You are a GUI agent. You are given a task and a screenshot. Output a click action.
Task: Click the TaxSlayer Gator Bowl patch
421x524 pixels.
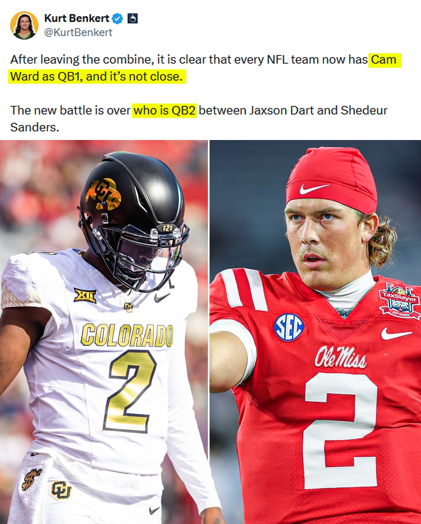pos(400,300)
